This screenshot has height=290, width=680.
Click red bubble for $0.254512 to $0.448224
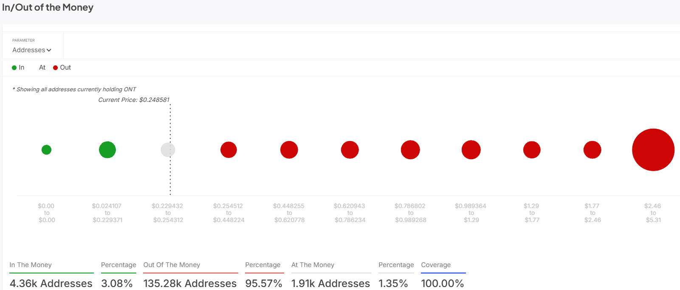[229, 150]
